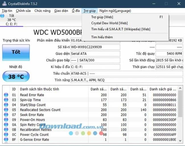
Task: Open the Tập tin menu
Action: (7, 11)
